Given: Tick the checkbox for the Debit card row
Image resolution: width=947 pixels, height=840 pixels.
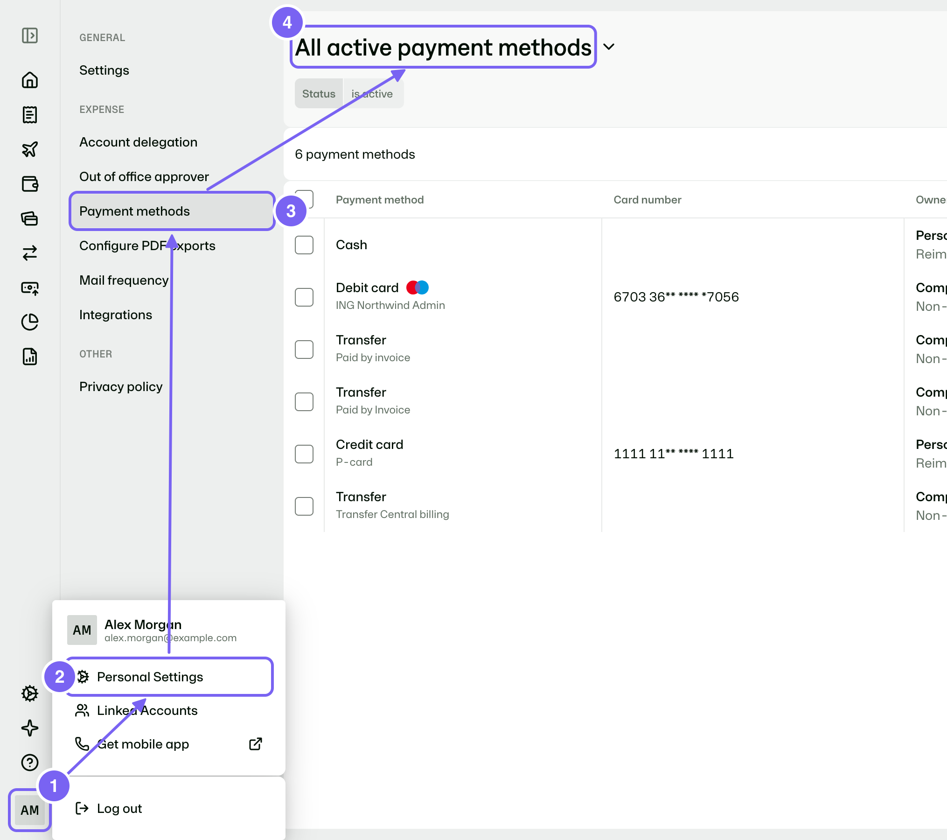Looking at the screenshot, I should point(304,297).
